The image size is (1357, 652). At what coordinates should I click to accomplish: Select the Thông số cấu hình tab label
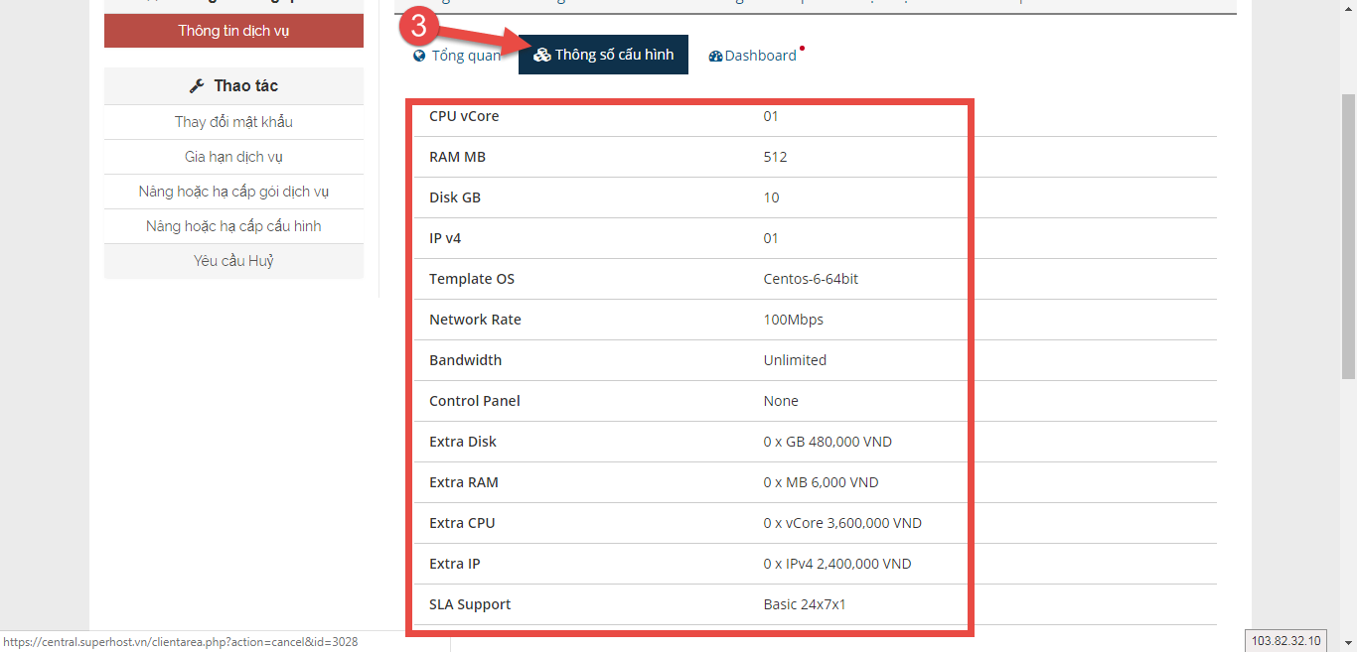click(614, 55)
